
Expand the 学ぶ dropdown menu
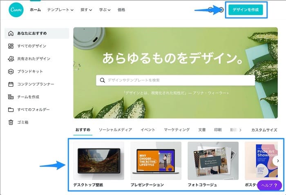click(x=105, y=10)
